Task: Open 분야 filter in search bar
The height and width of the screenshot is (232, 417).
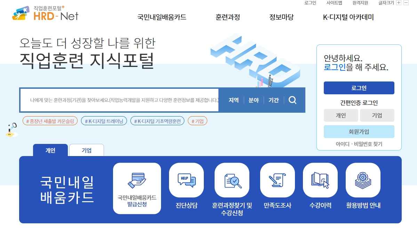Action: (254, 100)
